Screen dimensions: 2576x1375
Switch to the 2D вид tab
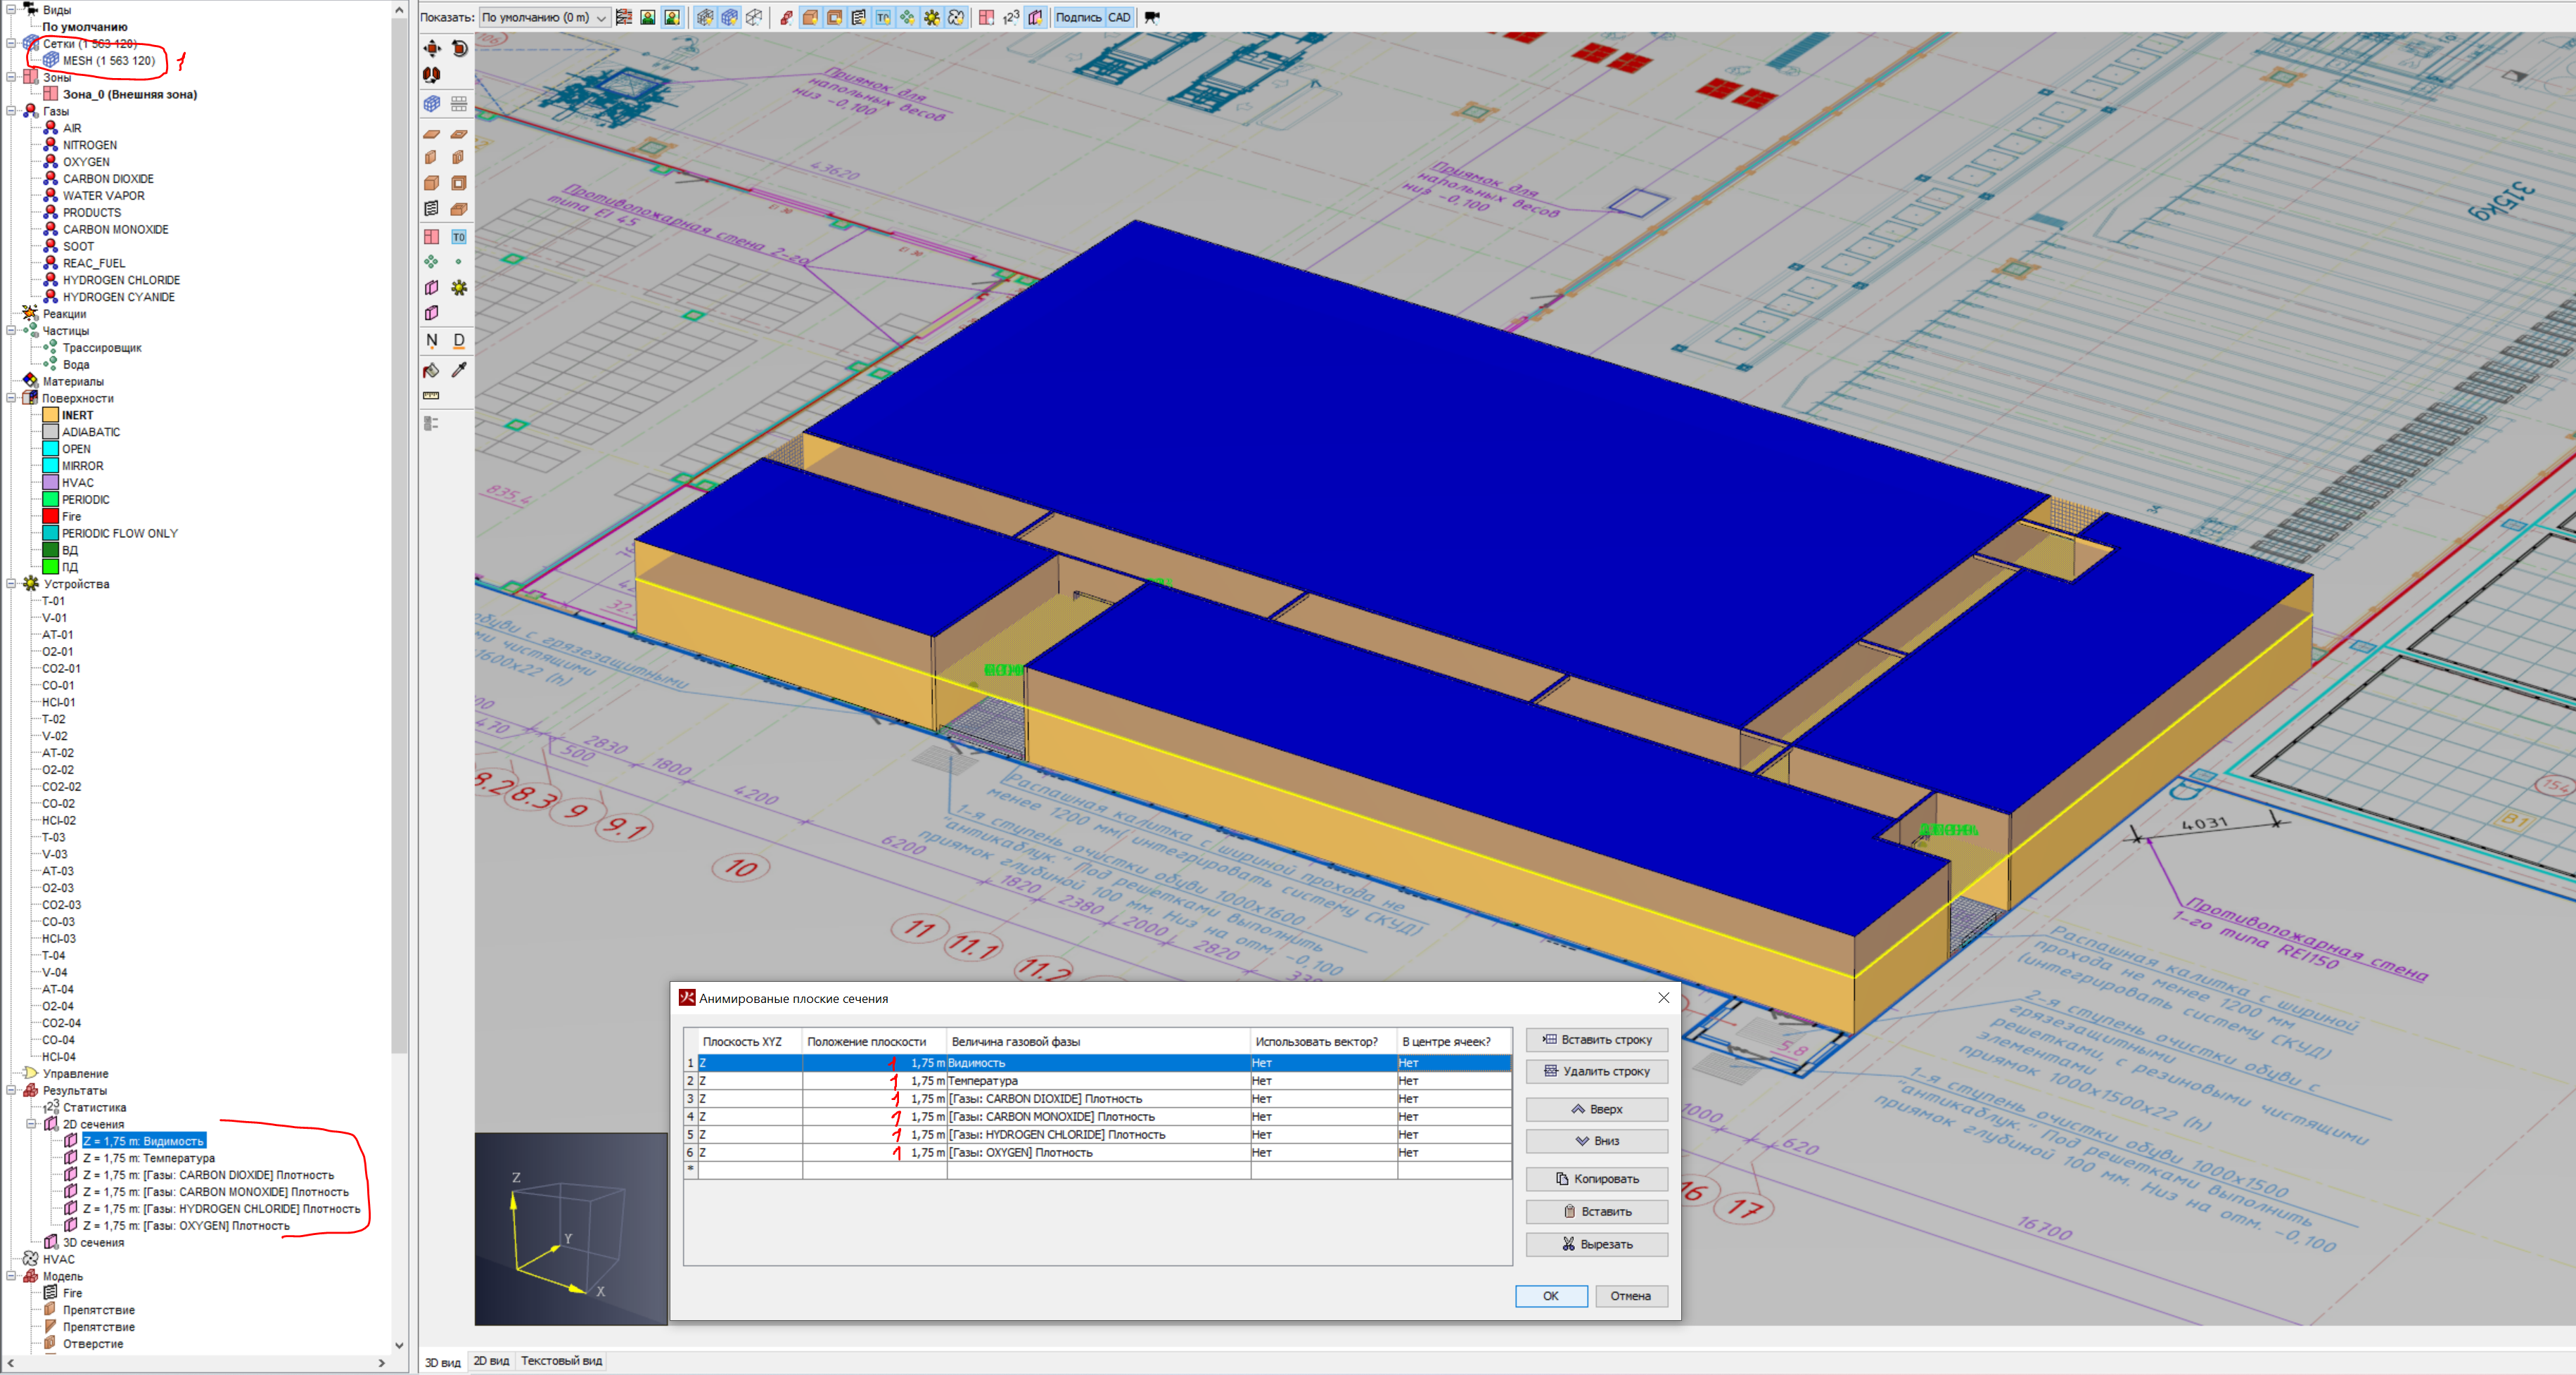point(491,1361)
